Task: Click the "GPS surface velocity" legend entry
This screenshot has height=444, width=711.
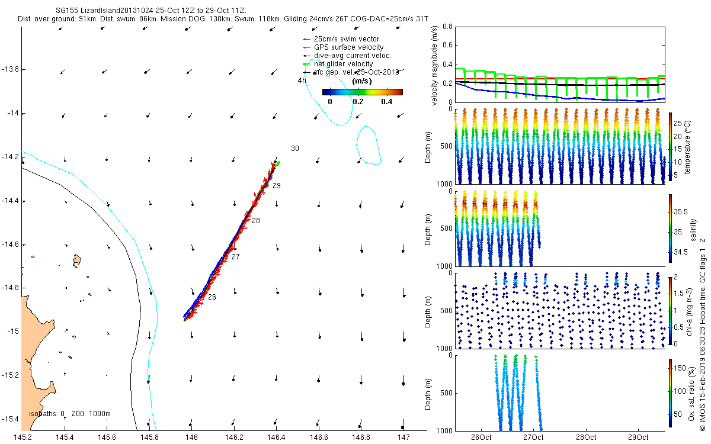Action: click(342, 47)
